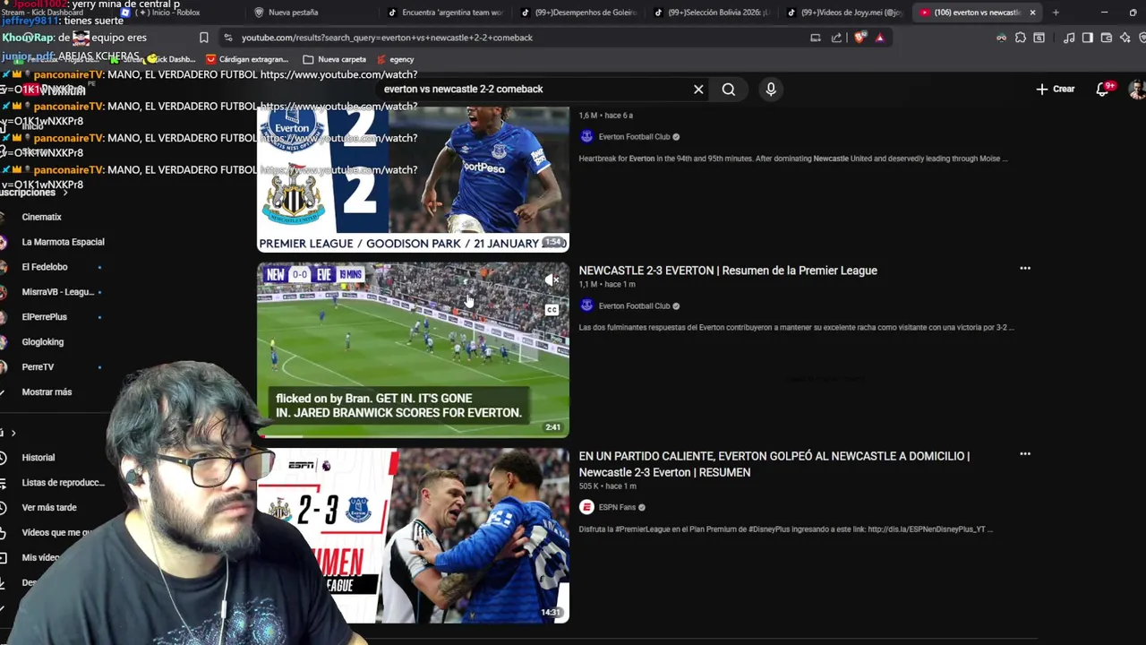The width and height of the screenshot is (1146, 645).
Task: Switch to the Videos de Joyy.mei tab
Action: coord(844,13)
